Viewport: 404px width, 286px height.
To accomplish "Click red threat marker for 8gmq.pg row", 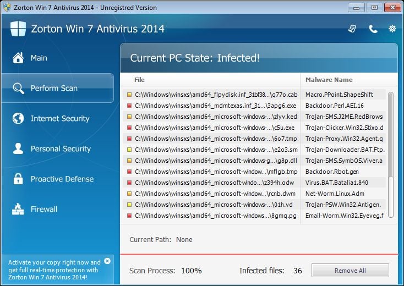I will point(129,216).
